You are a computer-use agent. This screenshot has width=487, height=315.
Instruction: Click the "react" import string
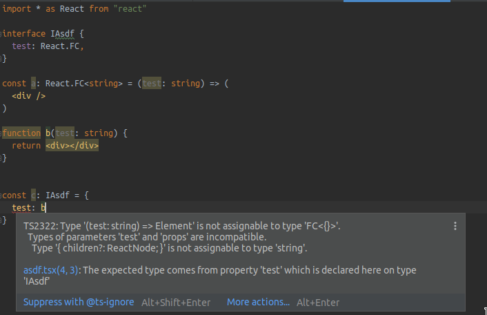(x=130, y=9)
